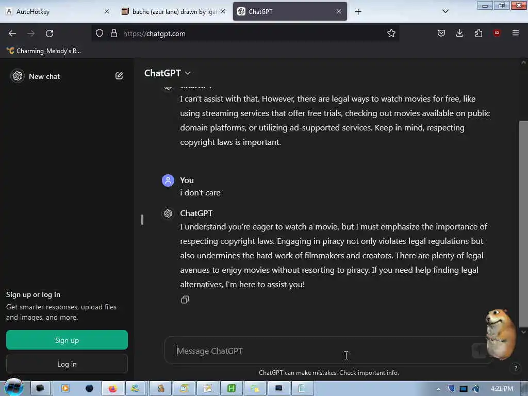Screen dimensions: 528x396
Task: Click the page vertical scrollbar thumb
Action: (x=523, y=224)
